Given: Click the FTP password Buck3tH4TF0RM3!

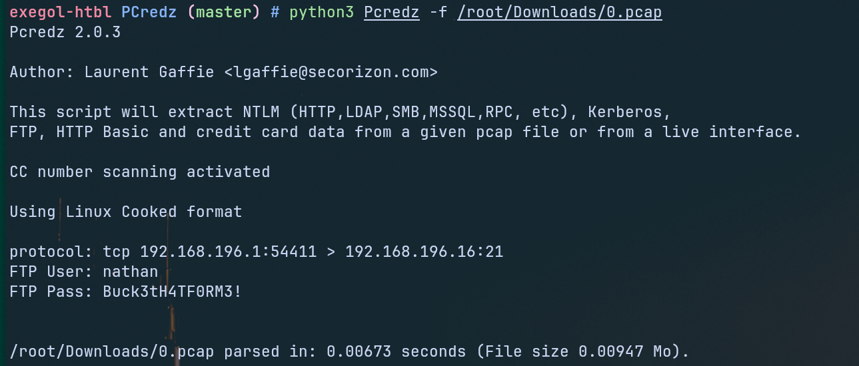Looking at the screenshot, I should coord(172,291).
